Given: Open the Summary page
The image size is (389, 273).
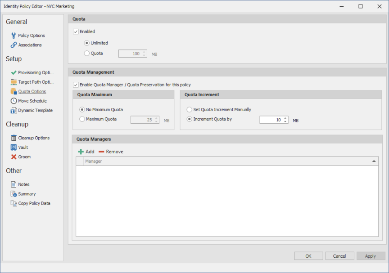Looking at the screenshot, I should click(x=27, y=194).
